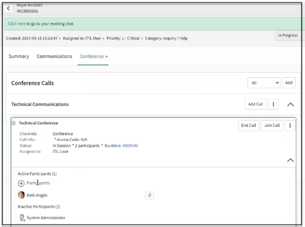The image size is (305, 227).
Task: Click the Add button in Conference Calls
Action: [x=289, y=83]
